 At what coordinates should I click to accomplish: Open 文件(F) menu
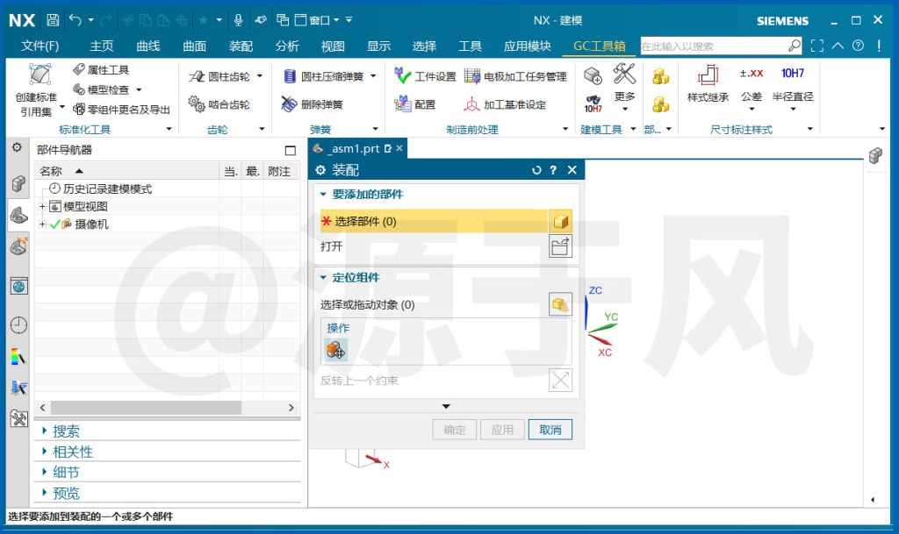40,46
